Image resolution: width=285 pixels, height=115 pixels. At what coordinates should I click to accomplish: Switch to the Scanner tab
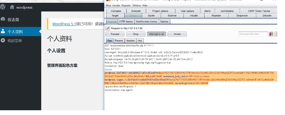point(172,15)
